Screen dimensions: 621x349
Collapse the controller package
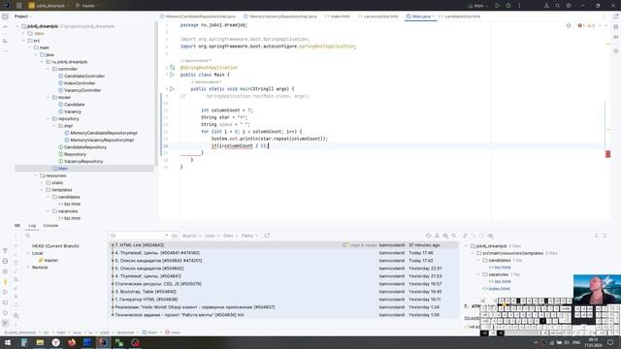49,69
